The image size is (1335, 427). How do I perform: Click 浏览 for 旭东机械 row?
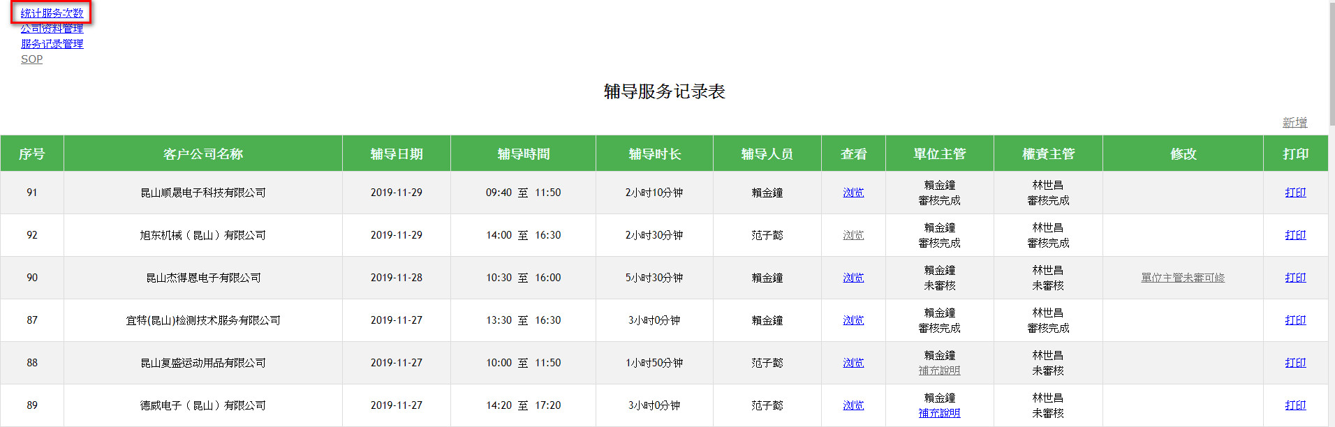[x=853, y=235]
